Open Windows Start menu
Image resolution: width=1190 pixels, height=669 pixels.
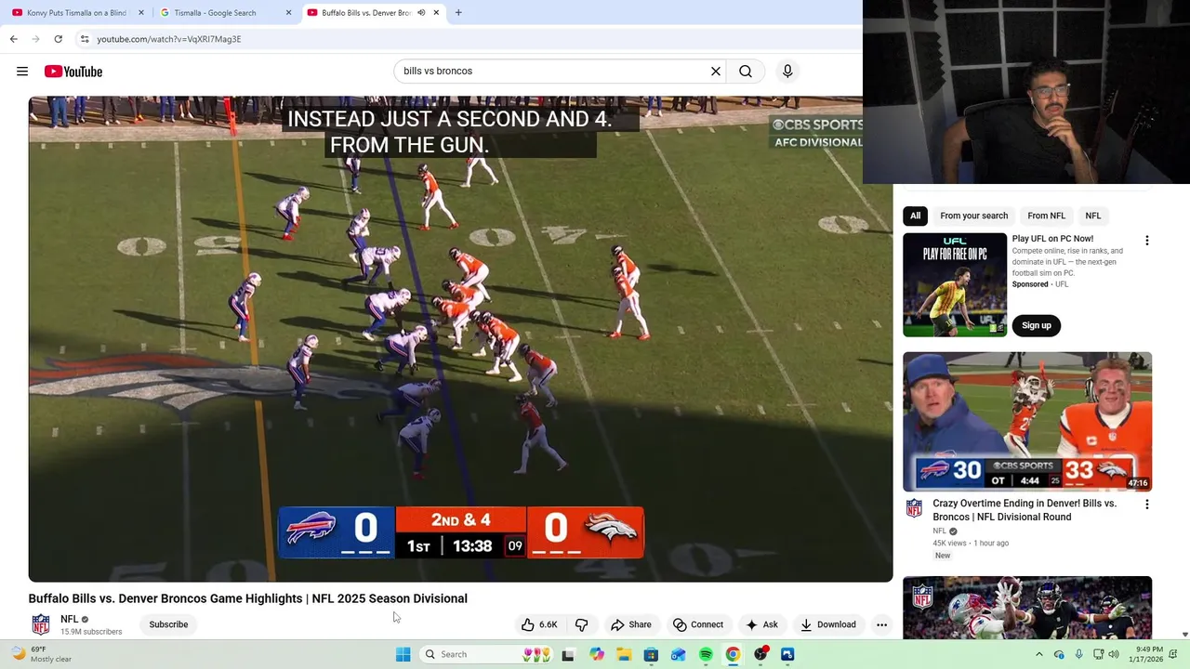(x=403, y=654)
